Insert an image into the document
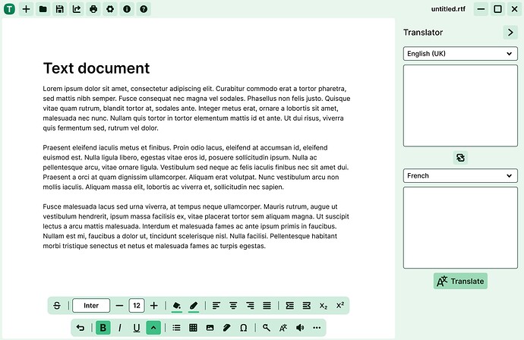 pos(210,328)
